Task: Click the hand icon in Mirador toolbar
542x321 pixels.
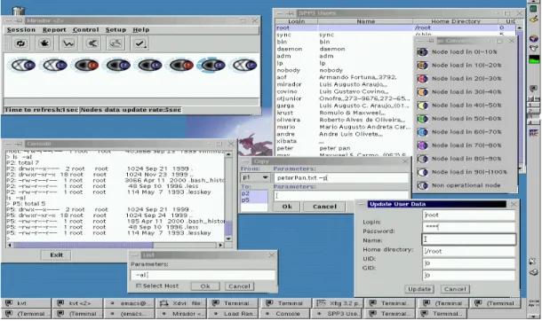Action: coord(44,43)
